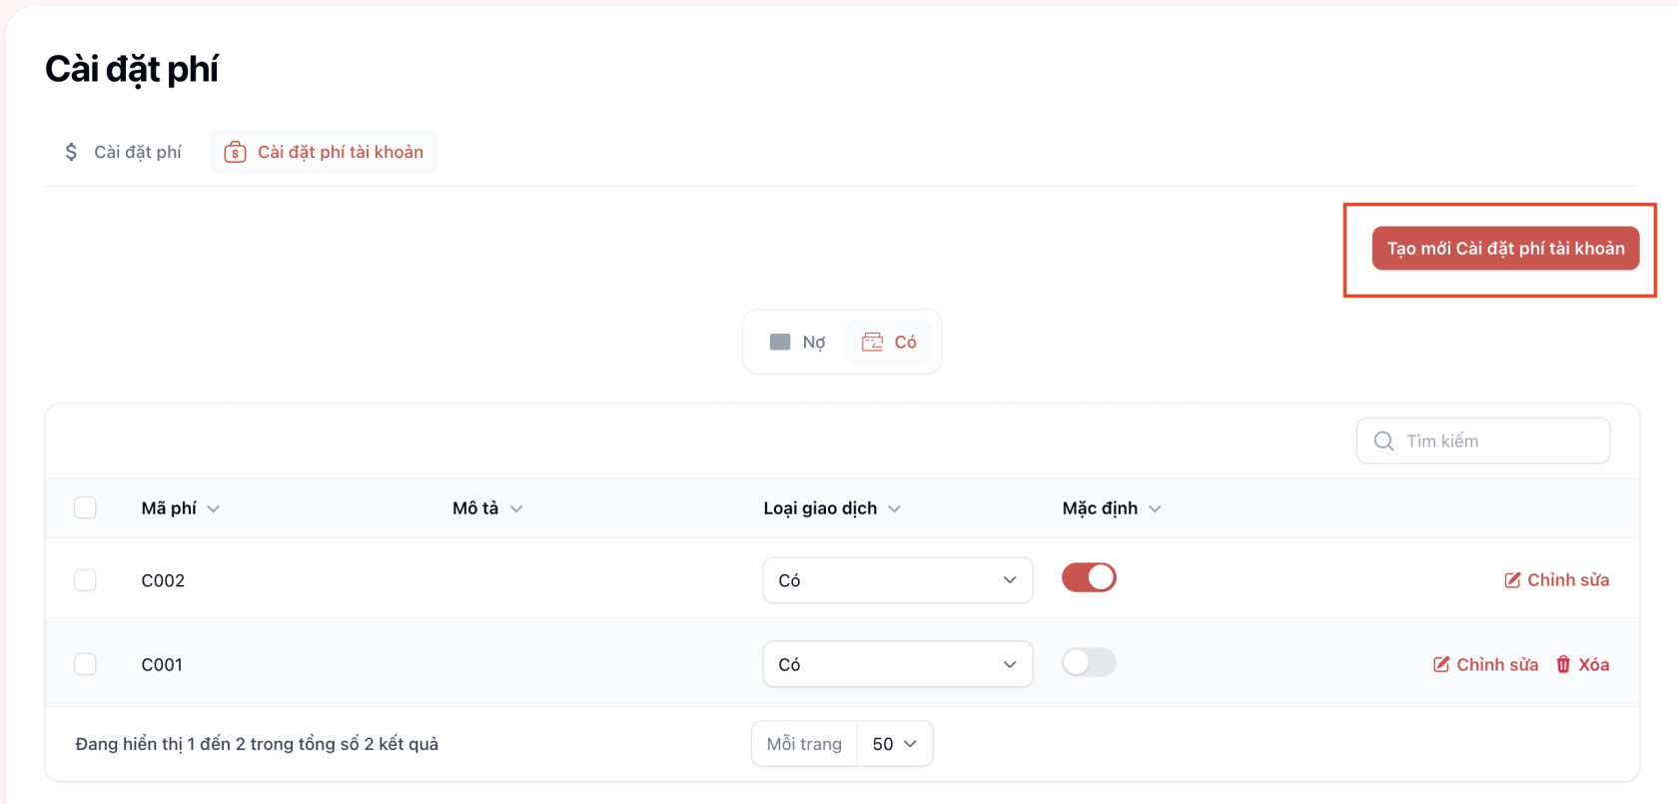Switch to the Cài đặt phí tab
This screenshot has height=804, width=1678.
tap(124, 152)
